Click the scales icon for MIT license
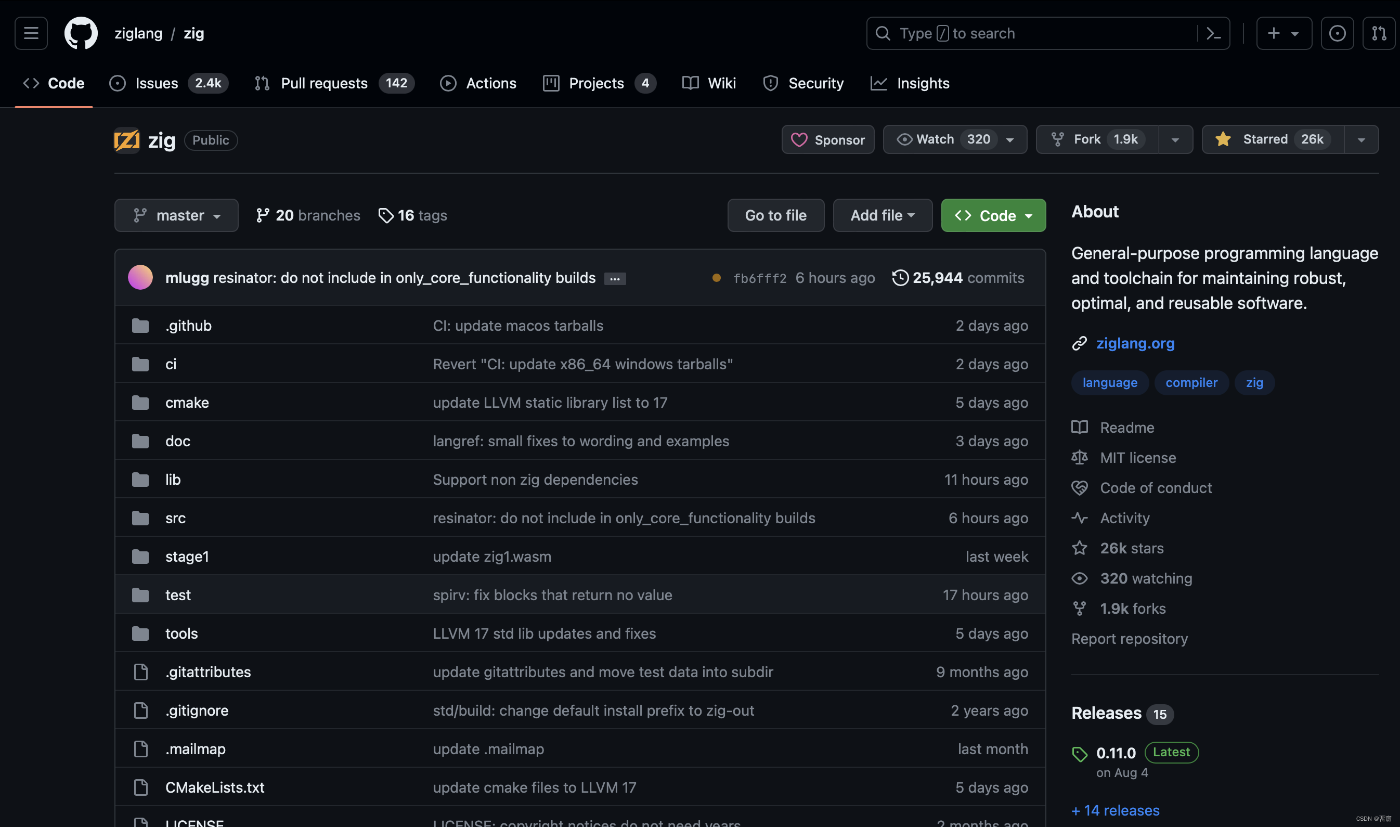The image size is (1400, 827). pyautogui.click(x=1080, y=458)
